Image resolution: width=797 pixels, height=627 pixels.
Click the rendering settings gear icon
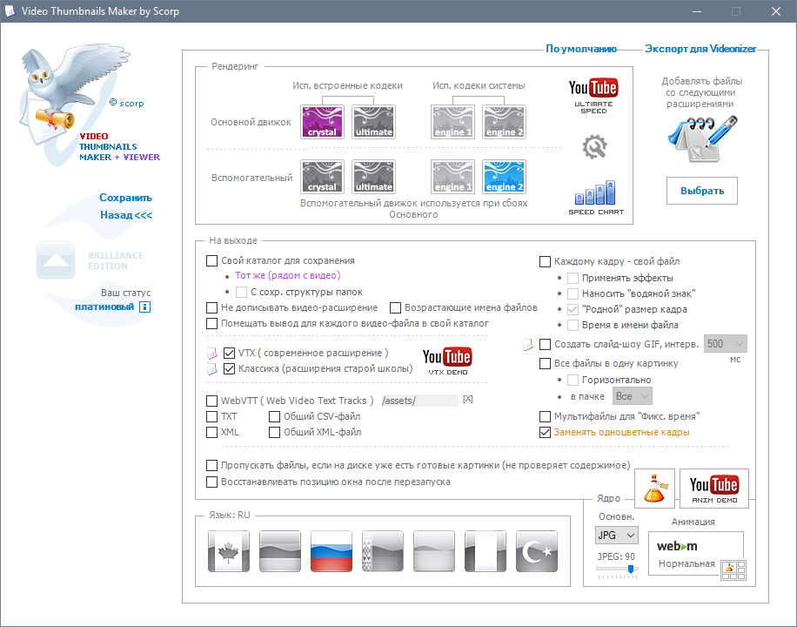pyautogui.click(x=593, y=146)
